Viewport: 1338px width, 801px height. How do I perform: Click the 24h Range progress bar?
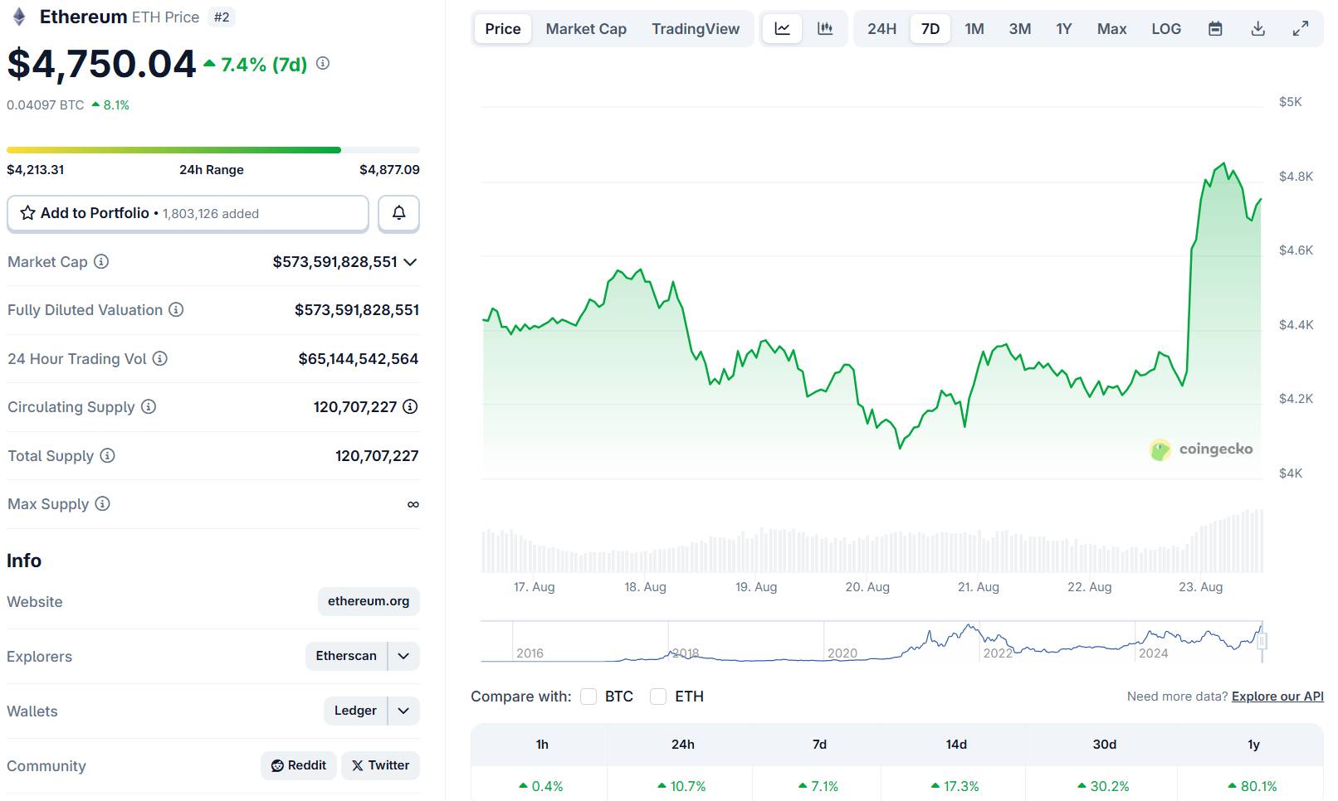click(213, 150)
